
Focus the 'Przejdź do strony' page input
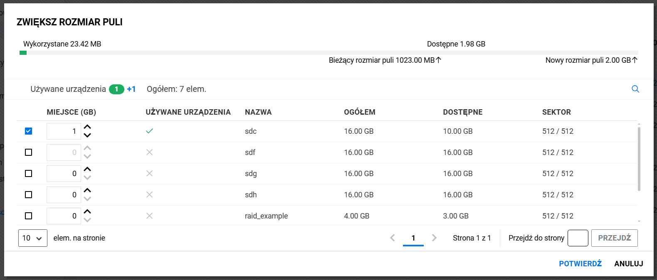pos(578,238)
